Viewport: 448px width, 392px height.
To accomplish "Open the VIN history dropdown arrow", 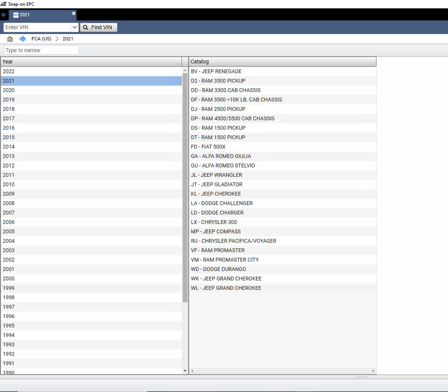I will coord(75,27).
